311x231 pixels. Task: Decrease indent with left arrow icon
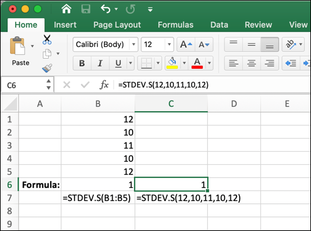[x=291, y=63]
